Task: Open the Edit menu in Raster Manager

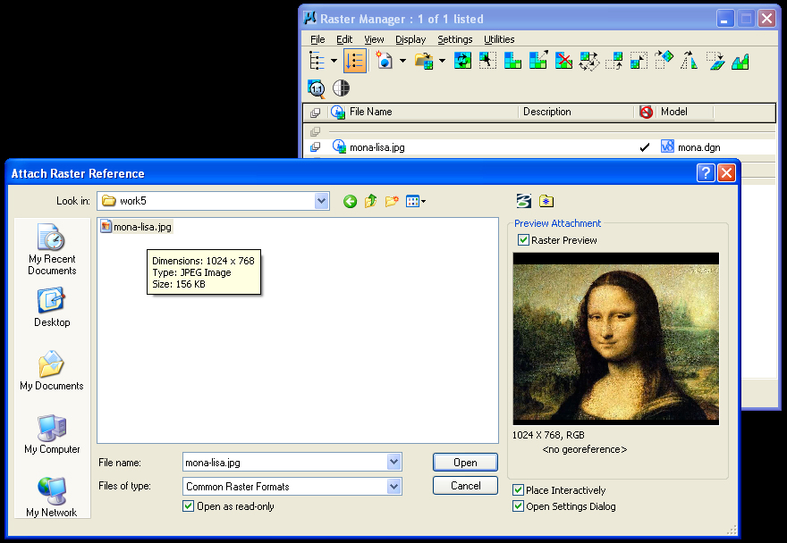Action: 344,39
